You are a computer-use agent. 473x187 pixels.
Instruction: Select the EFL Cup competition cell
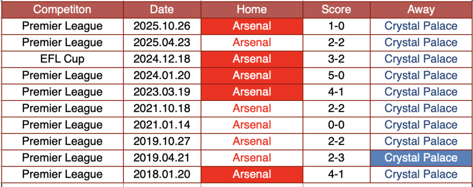tap(62, 59)
